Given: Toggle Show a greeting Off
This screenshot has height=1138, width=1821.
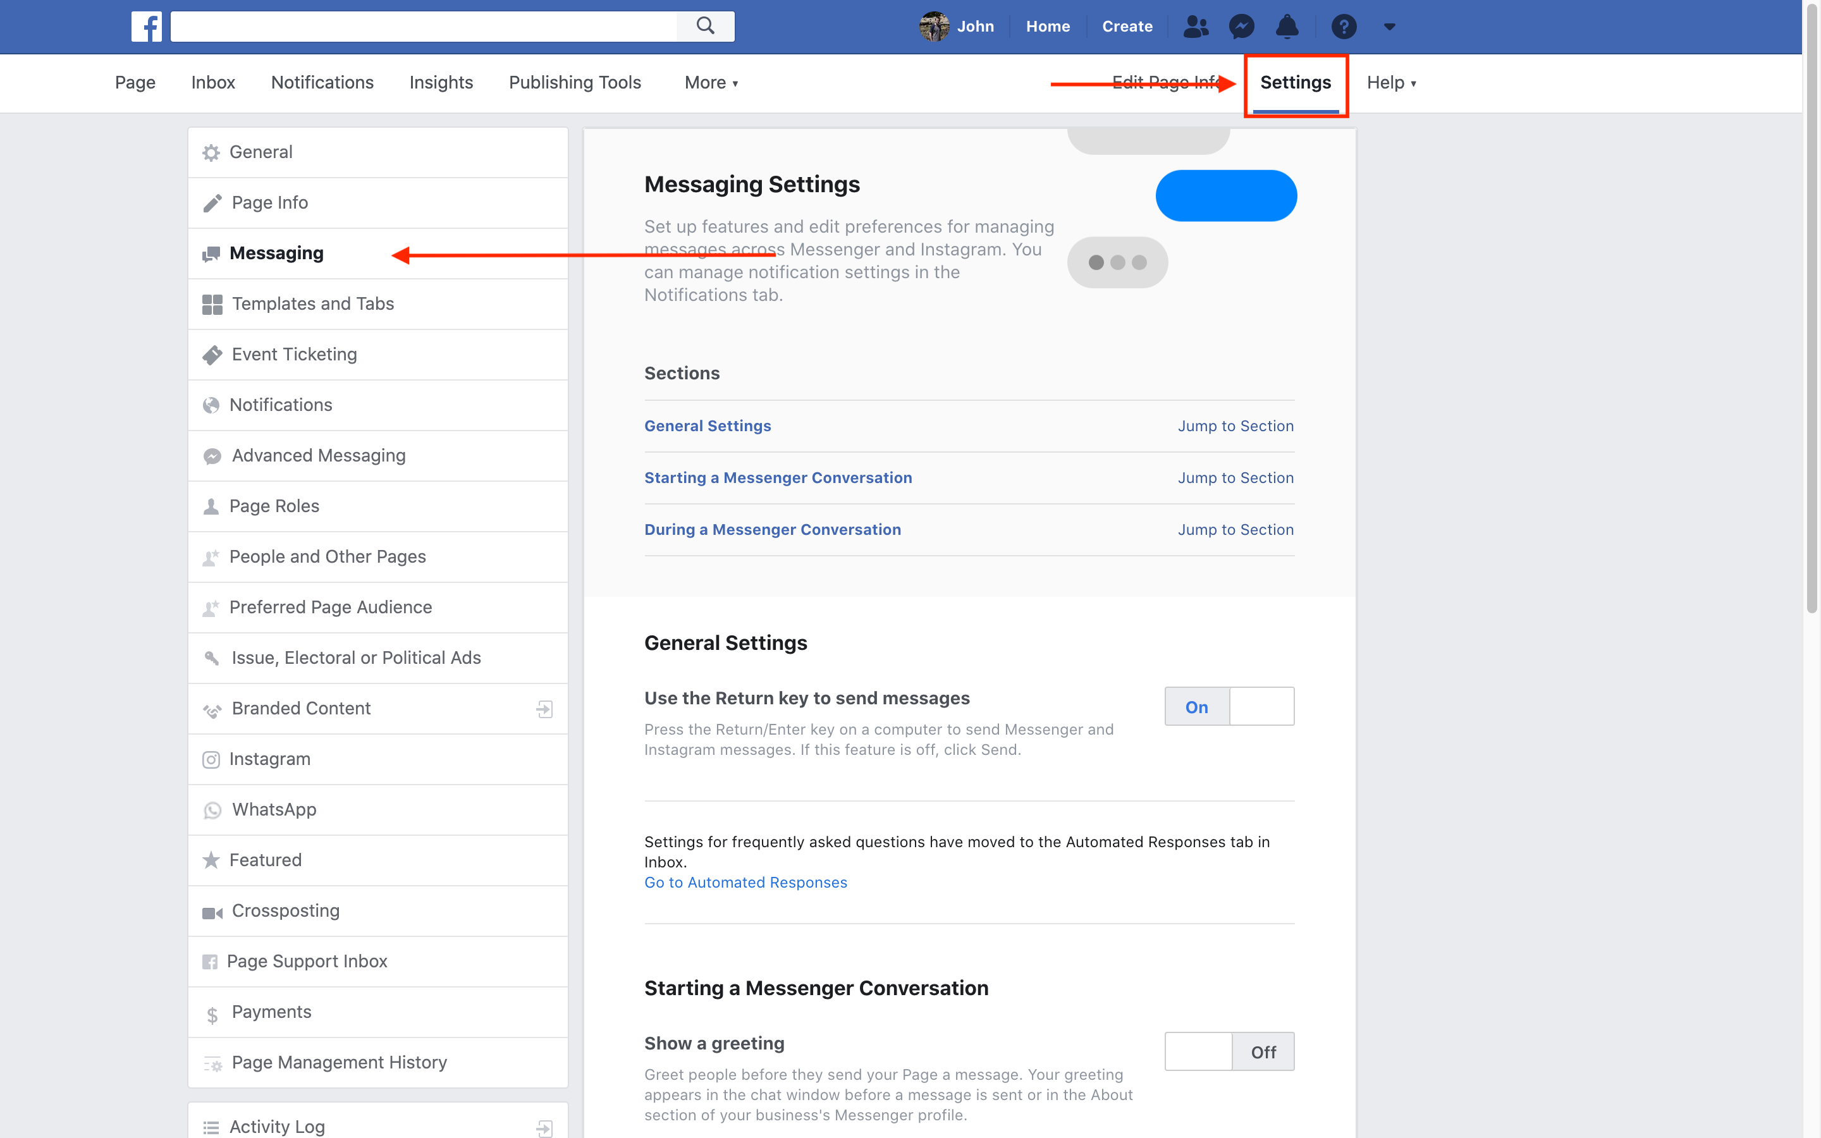Looking at the screenshot, I should (1261, 1050).
